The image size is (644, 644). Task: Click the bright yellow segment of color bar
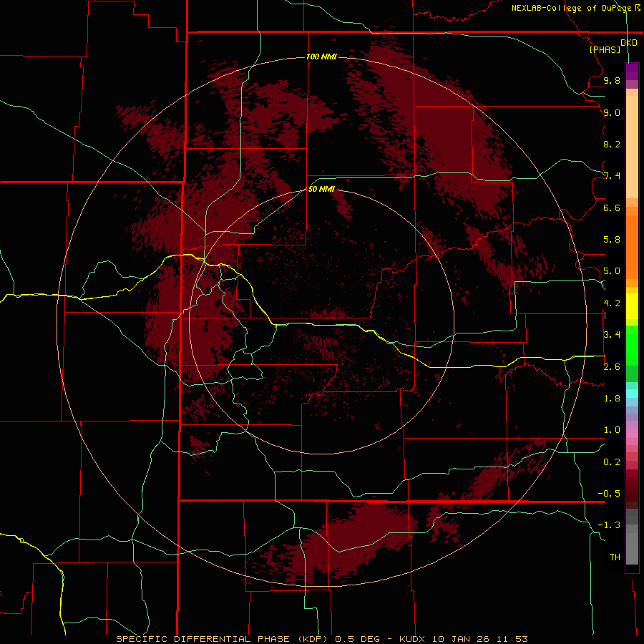pyautogui.click(x=632, y=306)
